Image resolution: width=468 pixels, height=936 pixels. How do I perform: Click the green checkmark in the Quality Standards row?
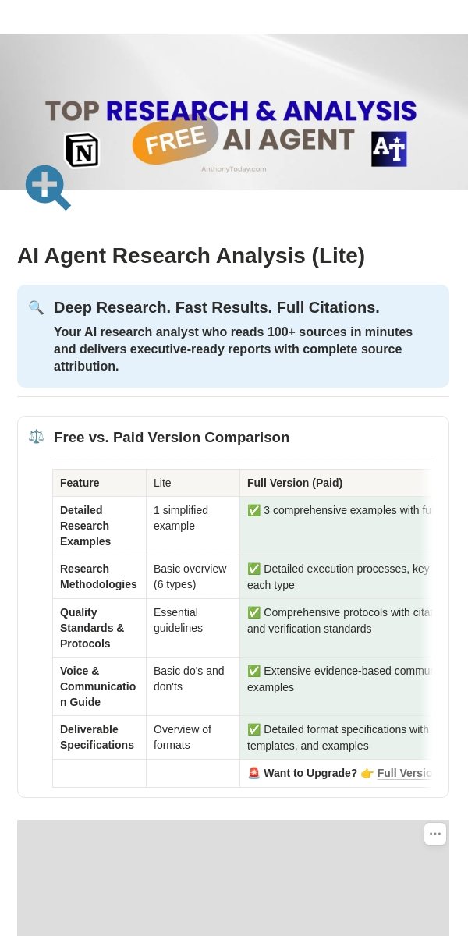[x=254, y=612]
